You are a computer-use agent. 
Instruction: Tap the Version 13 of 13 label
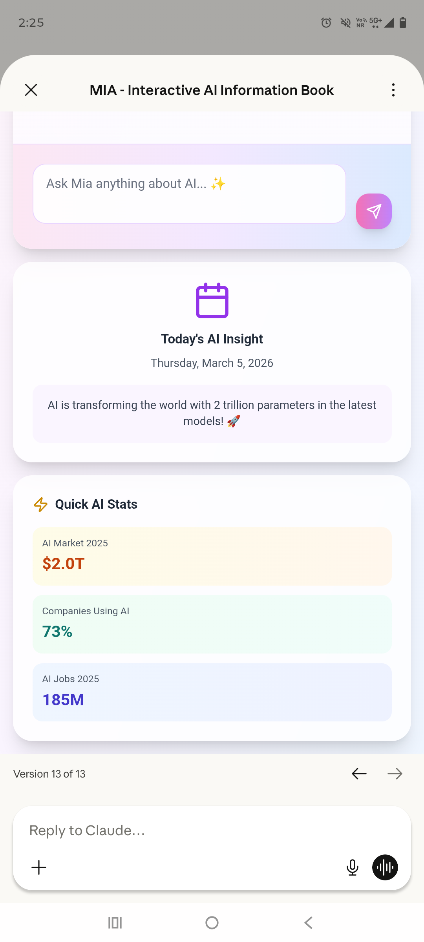click(x=49, y=773)
